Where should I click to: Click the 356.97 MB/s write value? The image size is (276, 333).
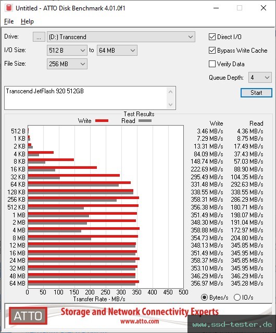tap(207, 283)
